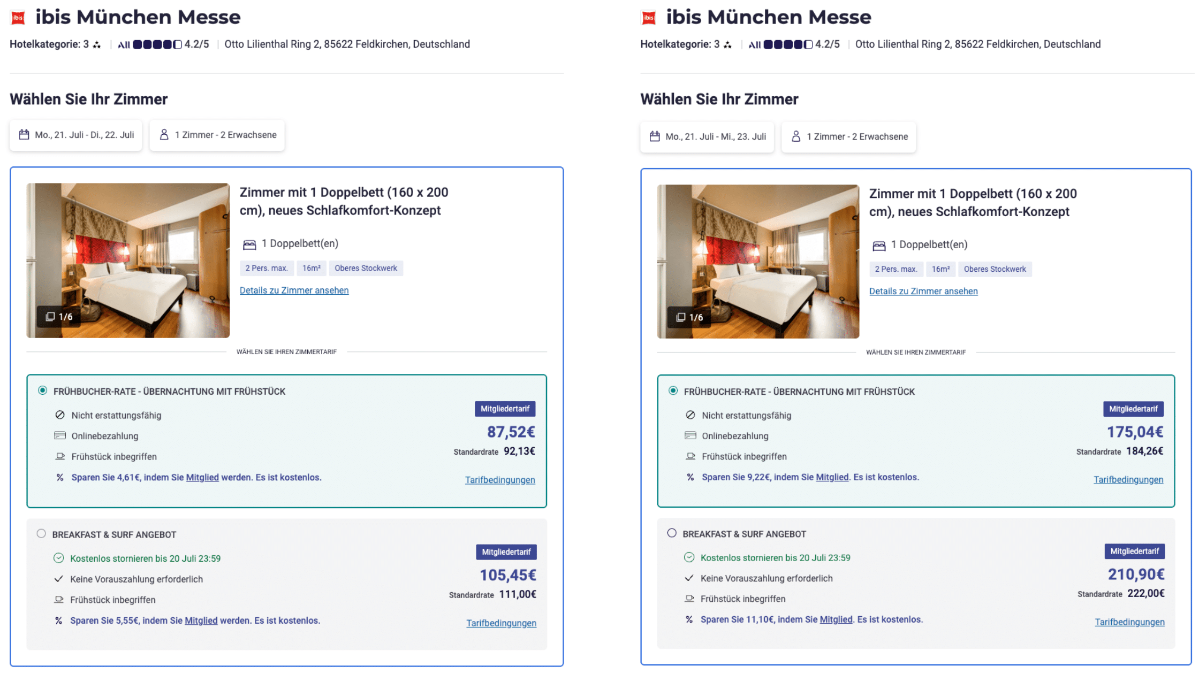The image size is (1199, 674).
Task: Click Mitgliedertarif badge above 210,90€
Action: tap(1134, 551)
